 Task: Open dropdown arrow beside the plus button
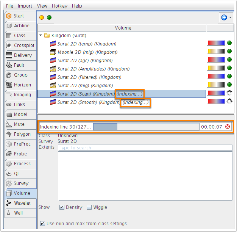(x=230, y=17)
